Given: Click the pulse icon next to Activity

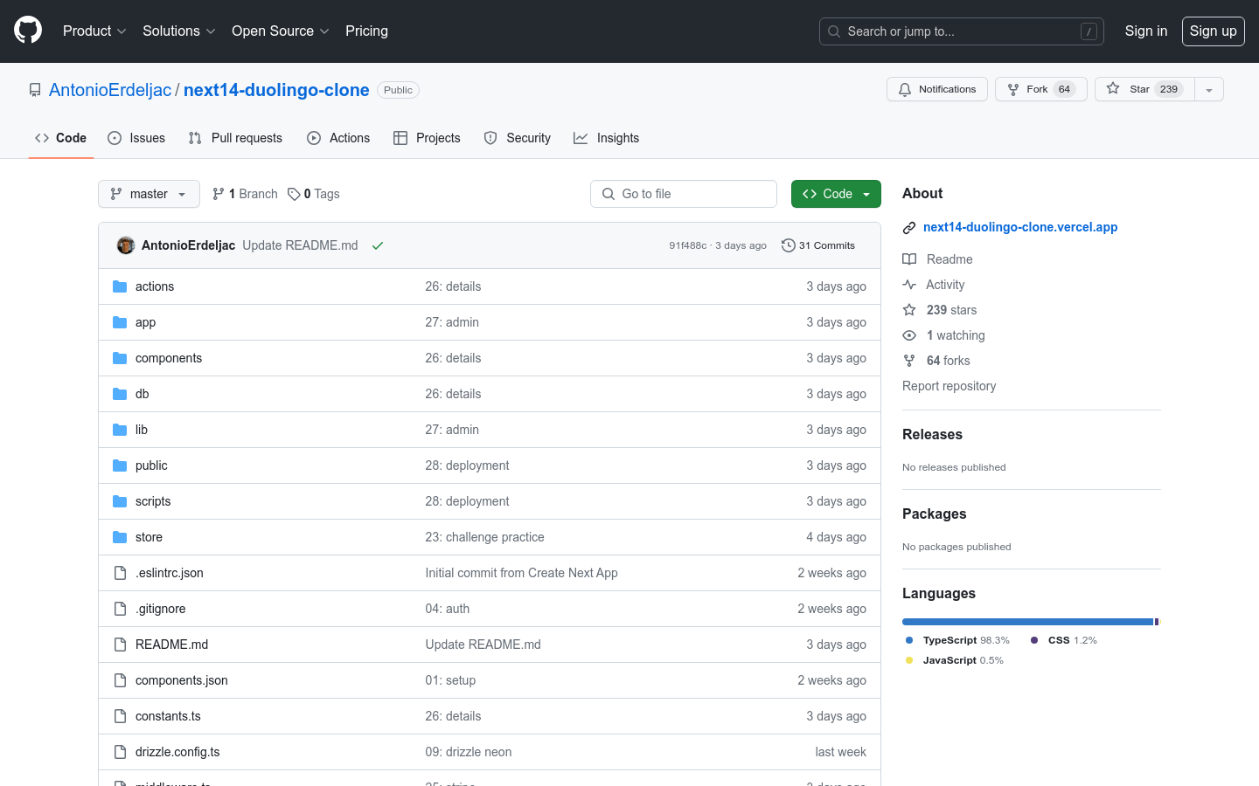Looking at the screenshot, I should (909, 285).
